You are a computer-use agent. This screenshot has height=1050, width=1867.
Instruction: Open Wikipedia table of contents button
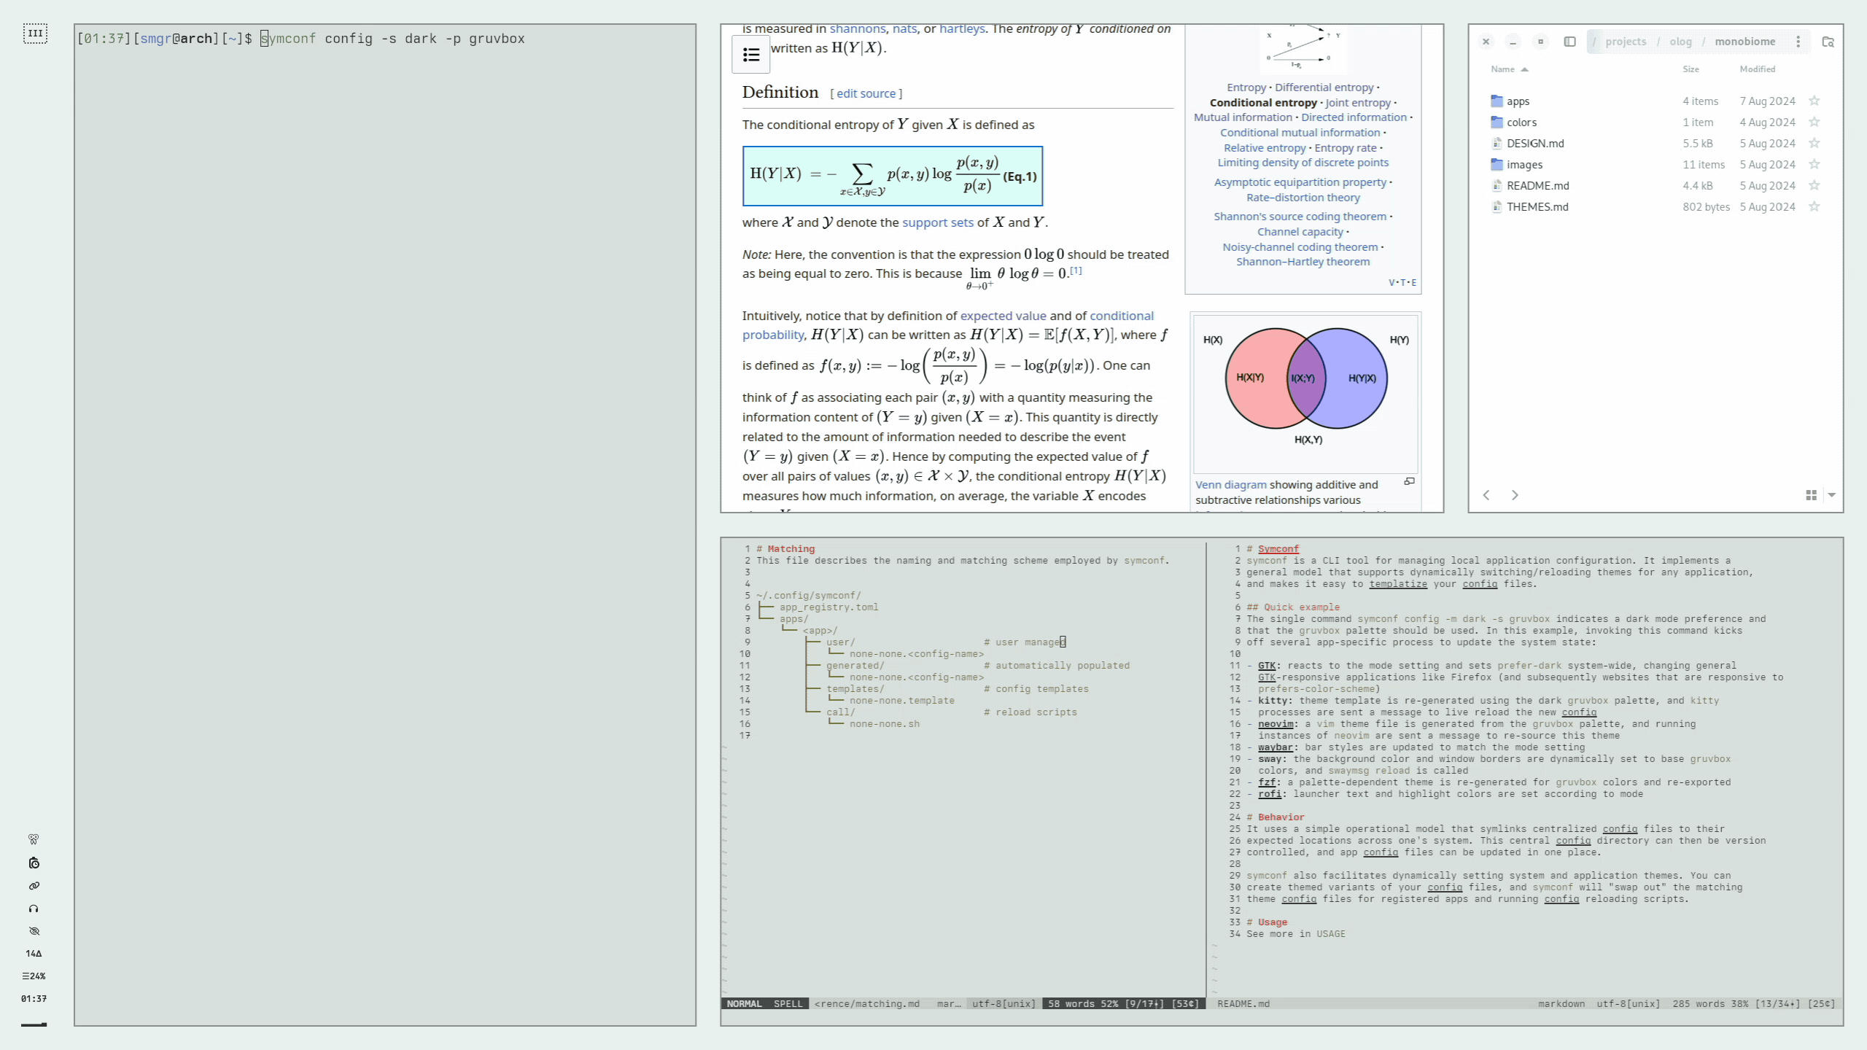pyautogui.click(x=750, y=55)
